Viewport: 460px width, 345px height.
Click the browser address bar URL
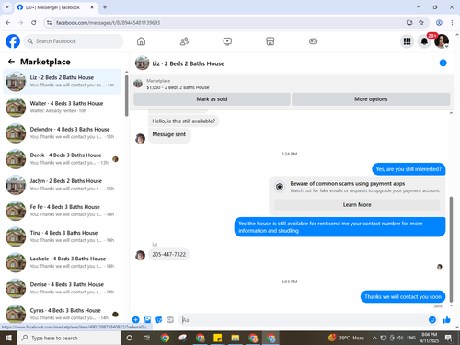[x=108, y=23]
